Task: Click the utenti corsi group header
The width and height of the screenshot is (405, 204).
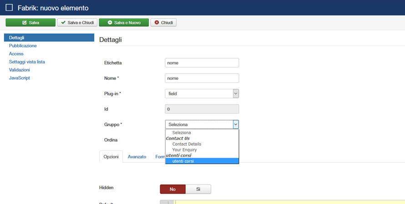Action: click(x=178, y=155)
